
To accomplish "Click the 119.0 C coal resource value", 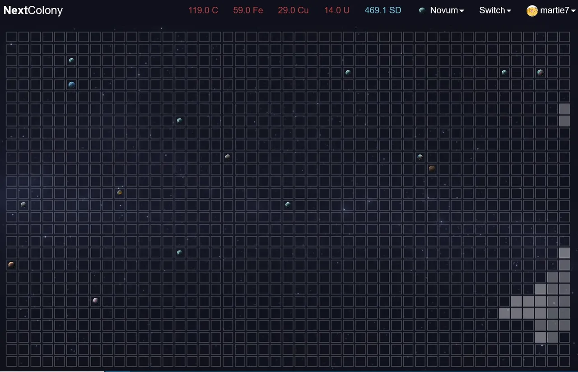I will [203, 10].
